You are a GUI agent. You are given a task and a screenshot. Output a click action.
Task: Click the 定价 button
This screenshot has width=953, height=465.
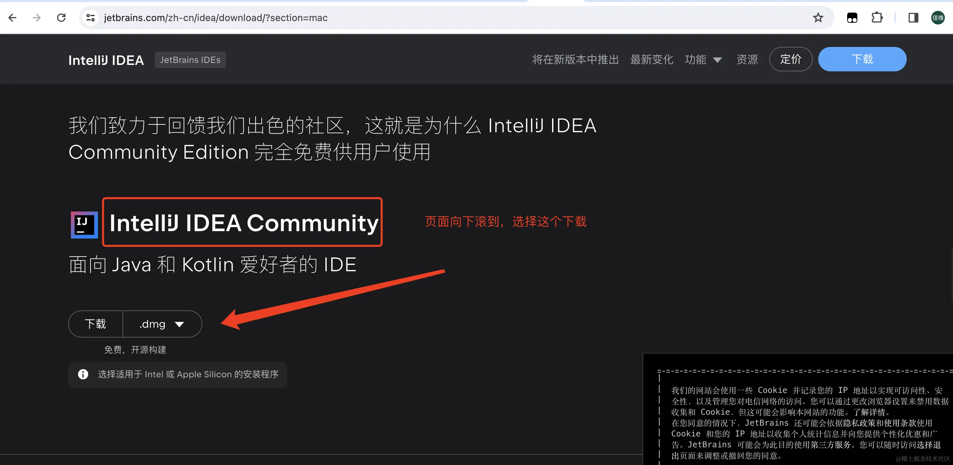791,59
